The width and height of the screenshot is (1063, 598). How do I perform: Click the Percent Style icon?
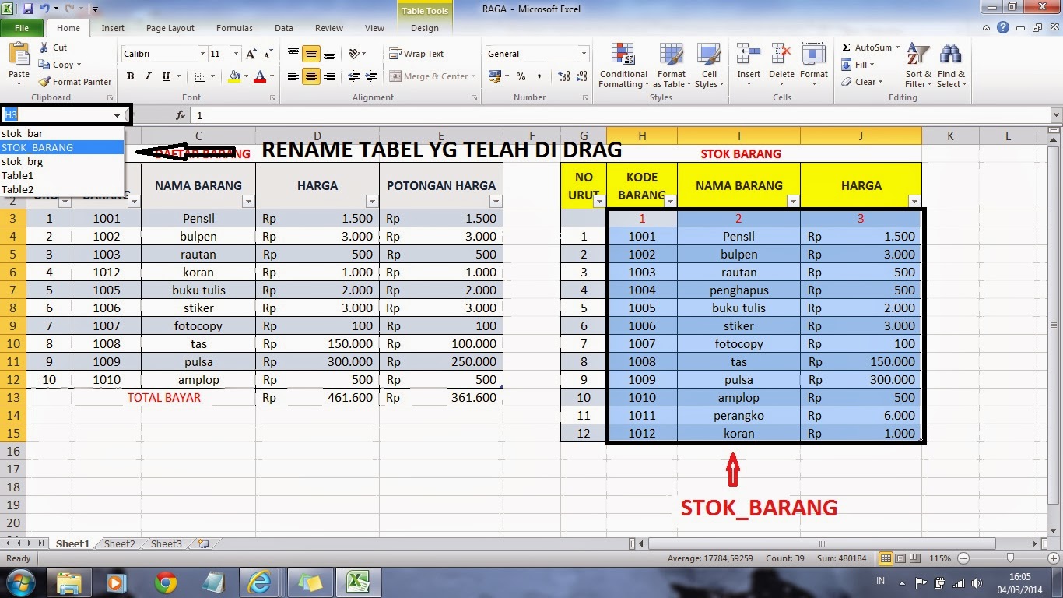(x=521, y=77)
